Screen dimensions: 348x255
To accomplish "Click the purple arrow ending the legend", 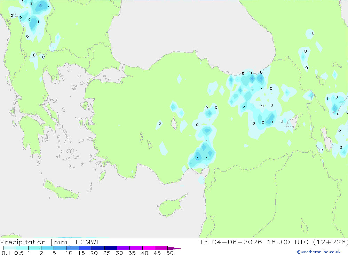I will click(174, 248).
